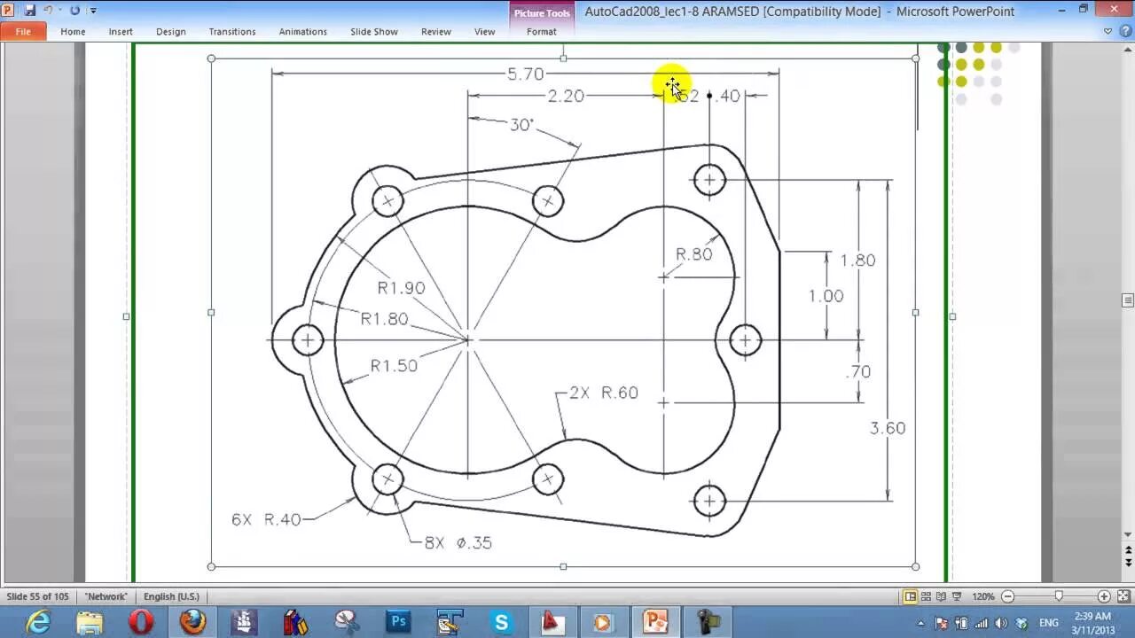Screen dimensions: 1135x638
Task: Click the 5.70 dimension text in drawing
Action: click(525, 74)
